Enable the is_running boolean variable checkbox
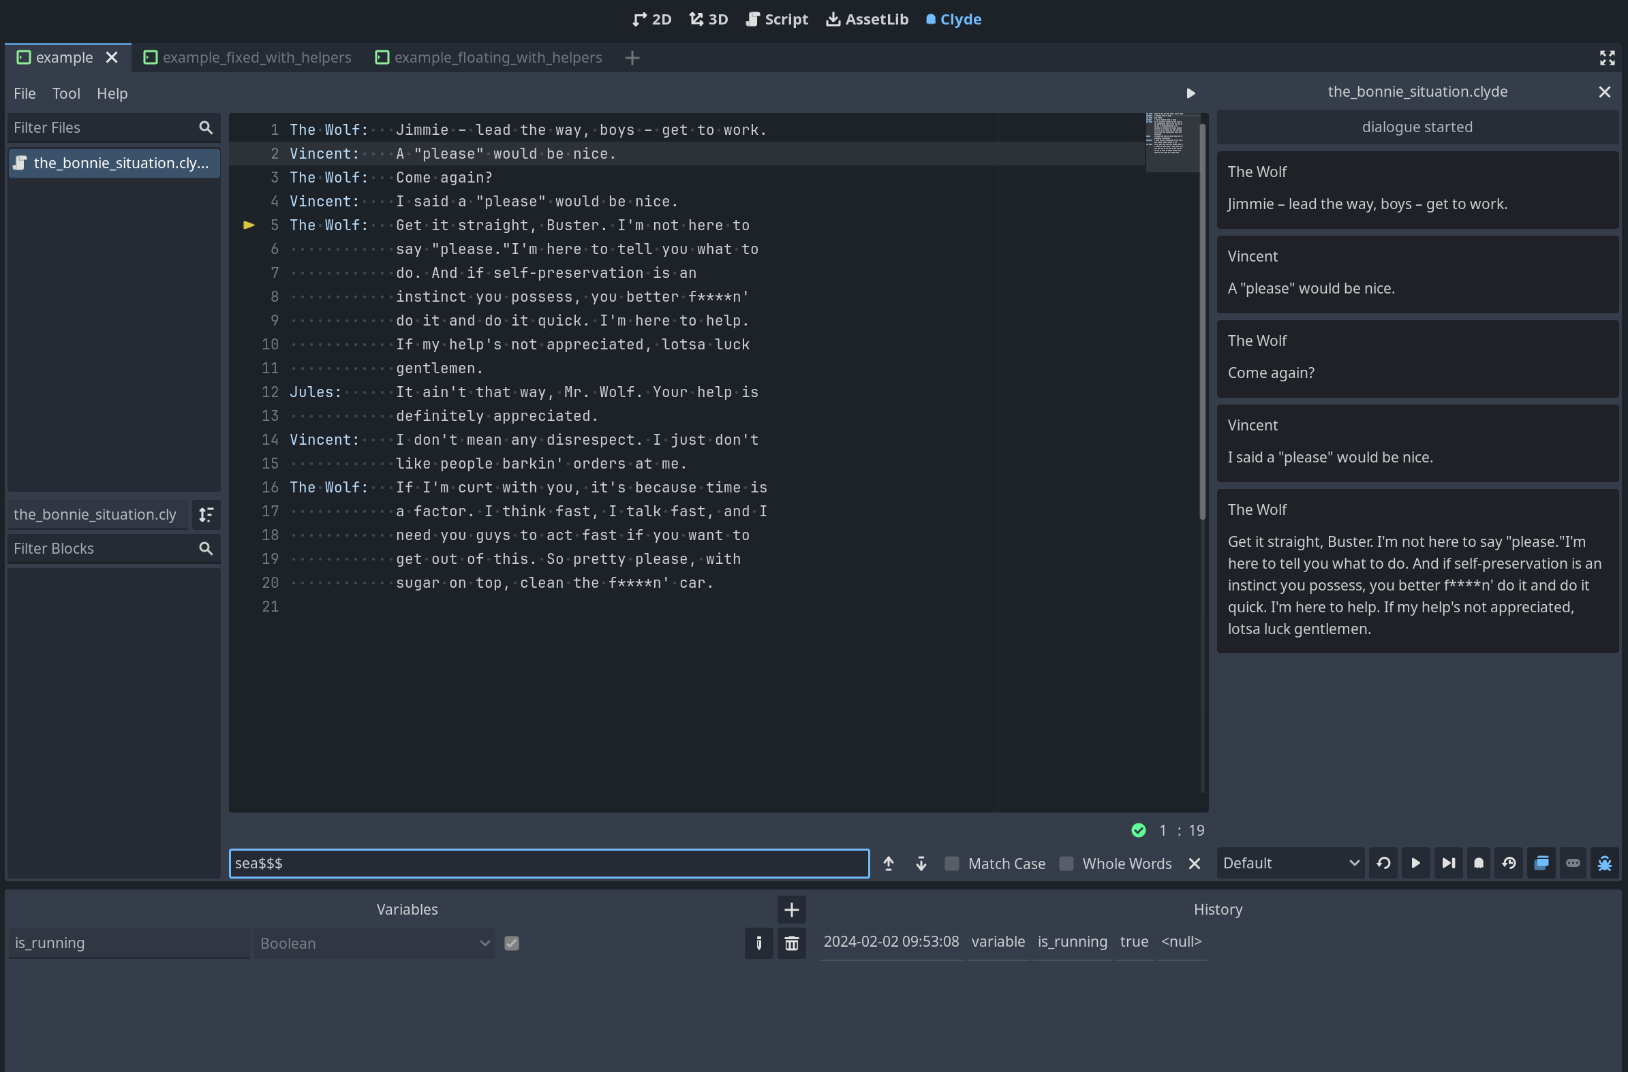The width and height of the screenshot is (1628, 1072). 511,943
